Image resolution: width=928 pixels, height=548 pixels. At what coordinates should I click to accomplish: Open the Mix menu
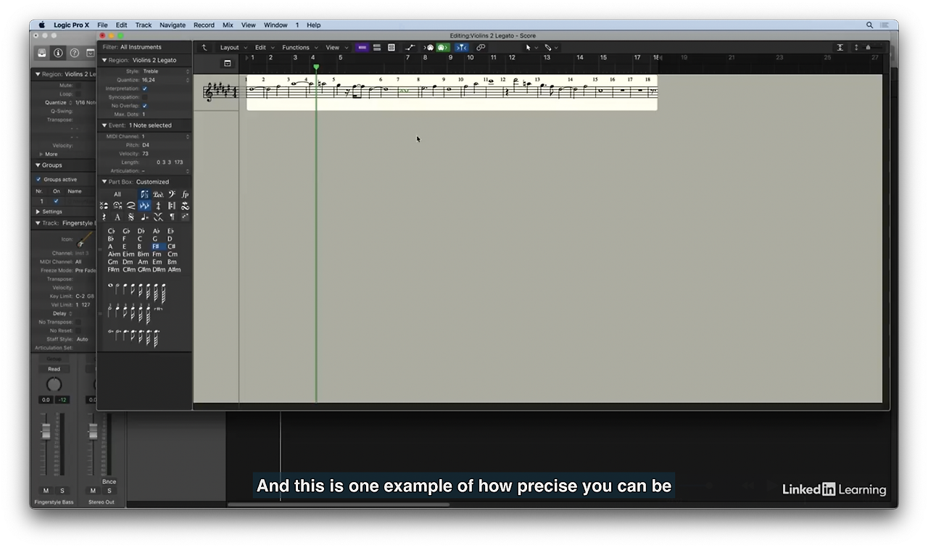coord(228,25)
